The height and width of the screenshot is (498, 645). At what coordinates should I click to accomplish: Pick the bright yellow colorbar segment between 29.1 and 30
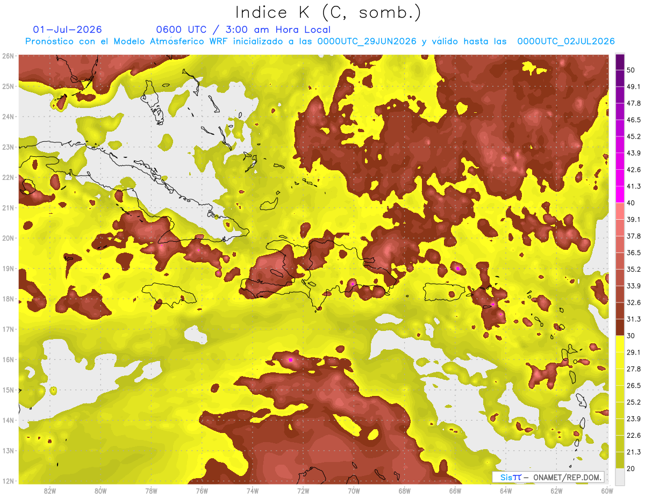620,344
